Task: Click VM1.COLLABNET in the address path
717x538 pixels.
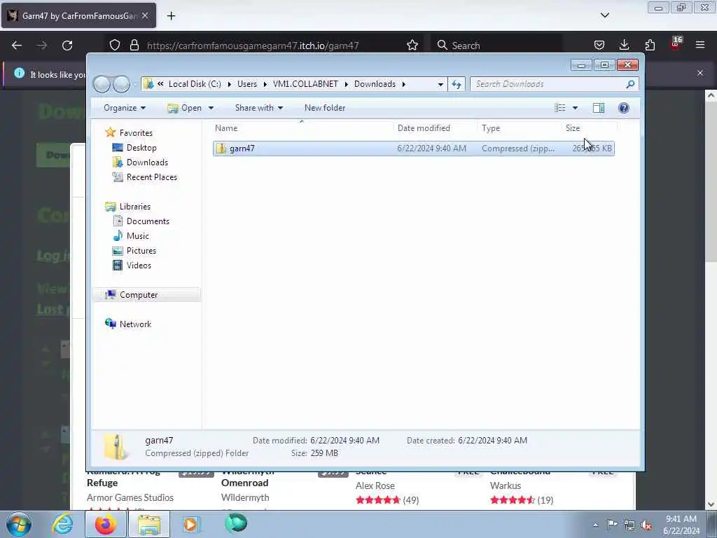Action: coord(305,84)
